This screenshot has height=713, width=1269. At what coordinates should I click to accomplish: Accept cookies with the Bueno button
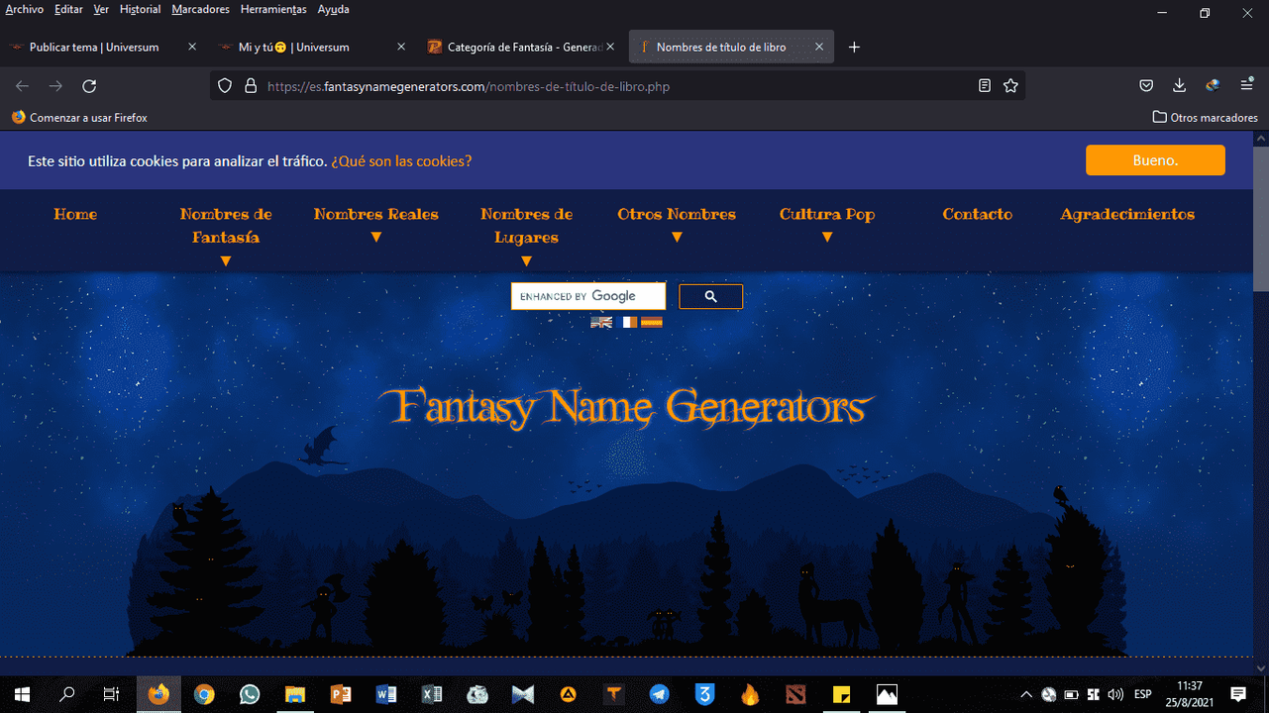(1155, 160)
